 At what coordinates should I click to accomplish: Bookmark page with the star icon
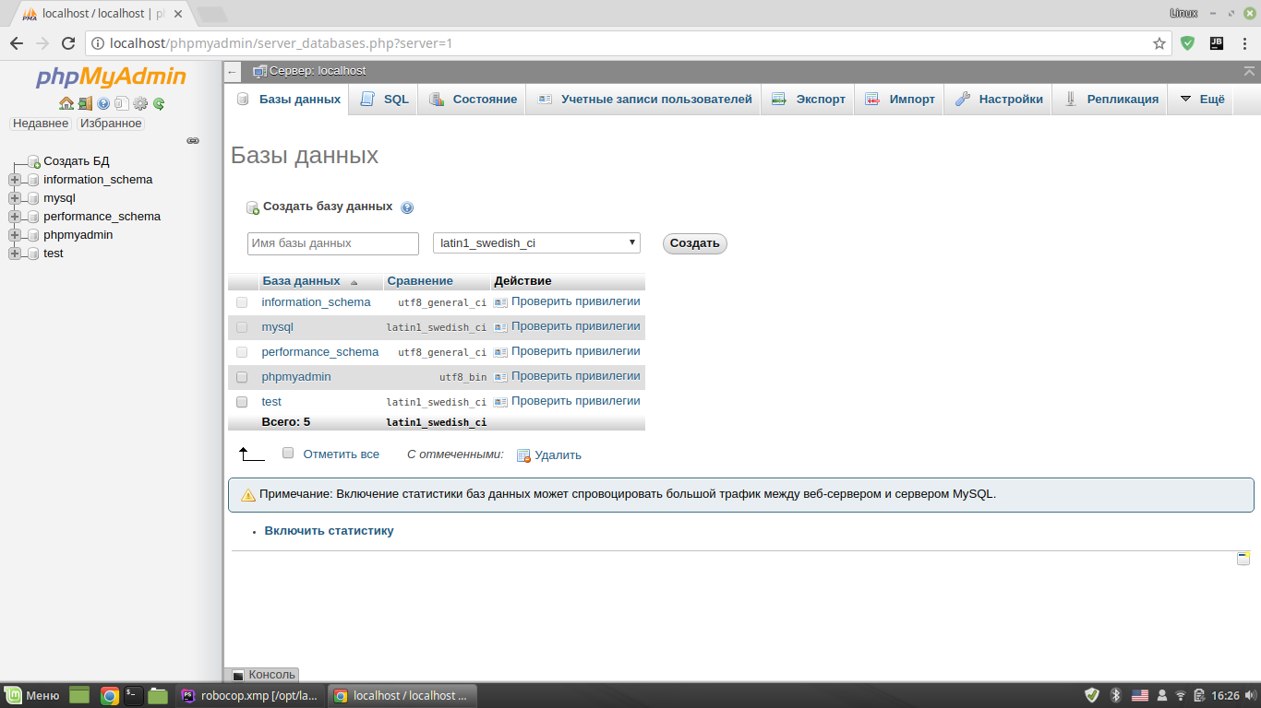tap(1159, 43)
